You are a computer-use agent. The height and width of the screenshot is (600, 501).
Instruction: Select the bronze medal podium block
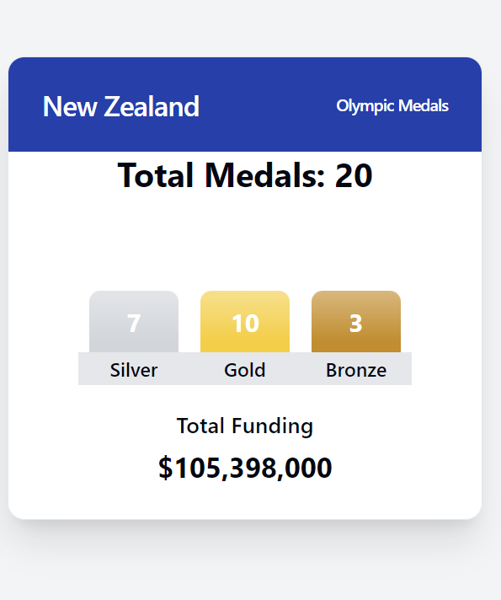(x=356, y=321)
